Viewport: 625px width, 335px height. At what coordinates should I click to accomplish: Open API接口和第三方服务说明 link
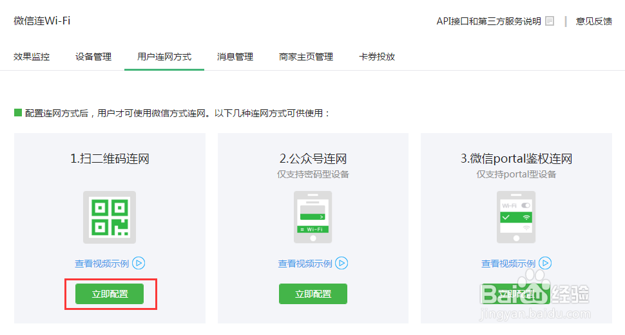pyautogui.click(x=488, y=21)
